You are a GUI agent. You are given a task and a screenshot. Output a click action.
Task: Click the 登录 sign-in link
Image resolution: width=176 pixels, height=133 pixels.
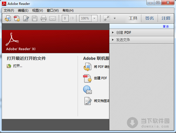[x=166, y=26]
